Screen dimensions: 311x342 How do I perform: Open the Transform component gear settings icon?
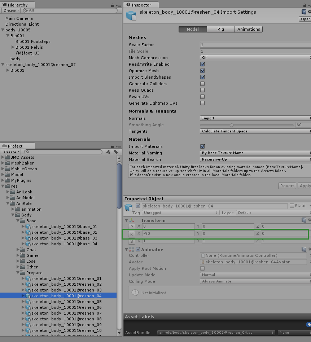pos(309,220)
